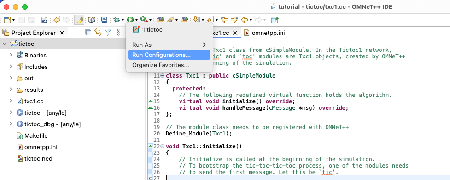Expand the out folder

(11, 78)
